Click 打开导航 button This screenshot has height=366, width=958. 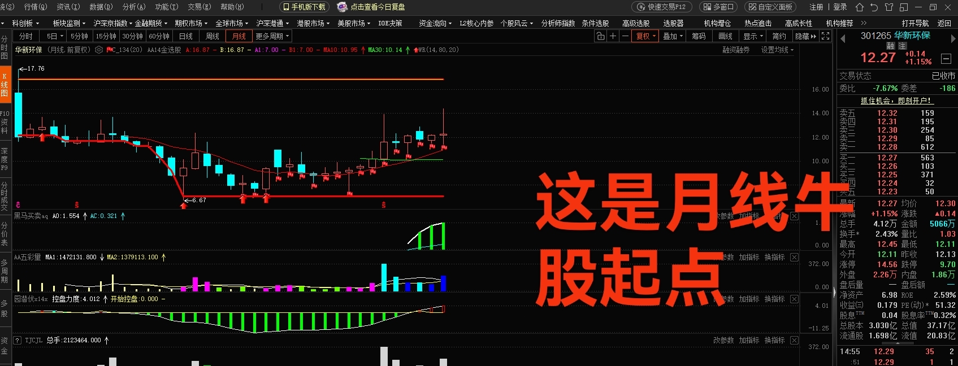915,23
